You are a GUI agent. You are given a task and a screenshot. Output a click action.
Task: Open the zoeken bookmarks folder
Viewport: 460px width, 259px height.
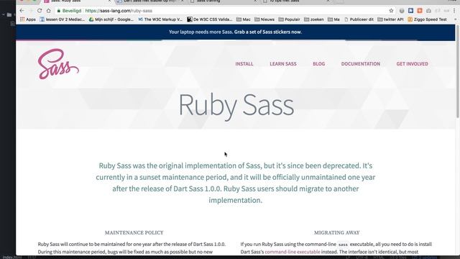pyautogui.click(x=314, y=19)
